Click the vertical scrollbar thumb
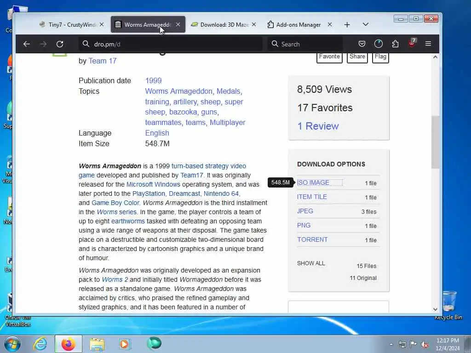Screen dimensions: 471x353 pyautogui.click(x=435, y=142)
